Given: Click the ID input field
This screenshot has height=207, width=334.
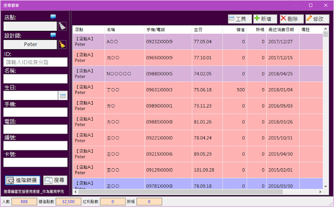Looking at the screenshot, I should click(x=35, y=62).
